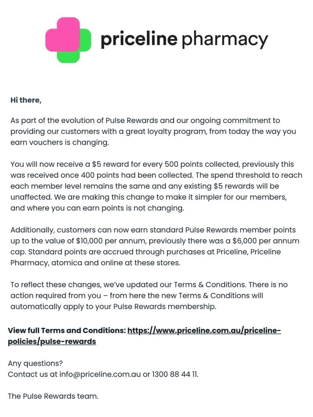Click the pink and green cross logo
The height and width of the screenshot is (417, 313).
click(68, 40)
